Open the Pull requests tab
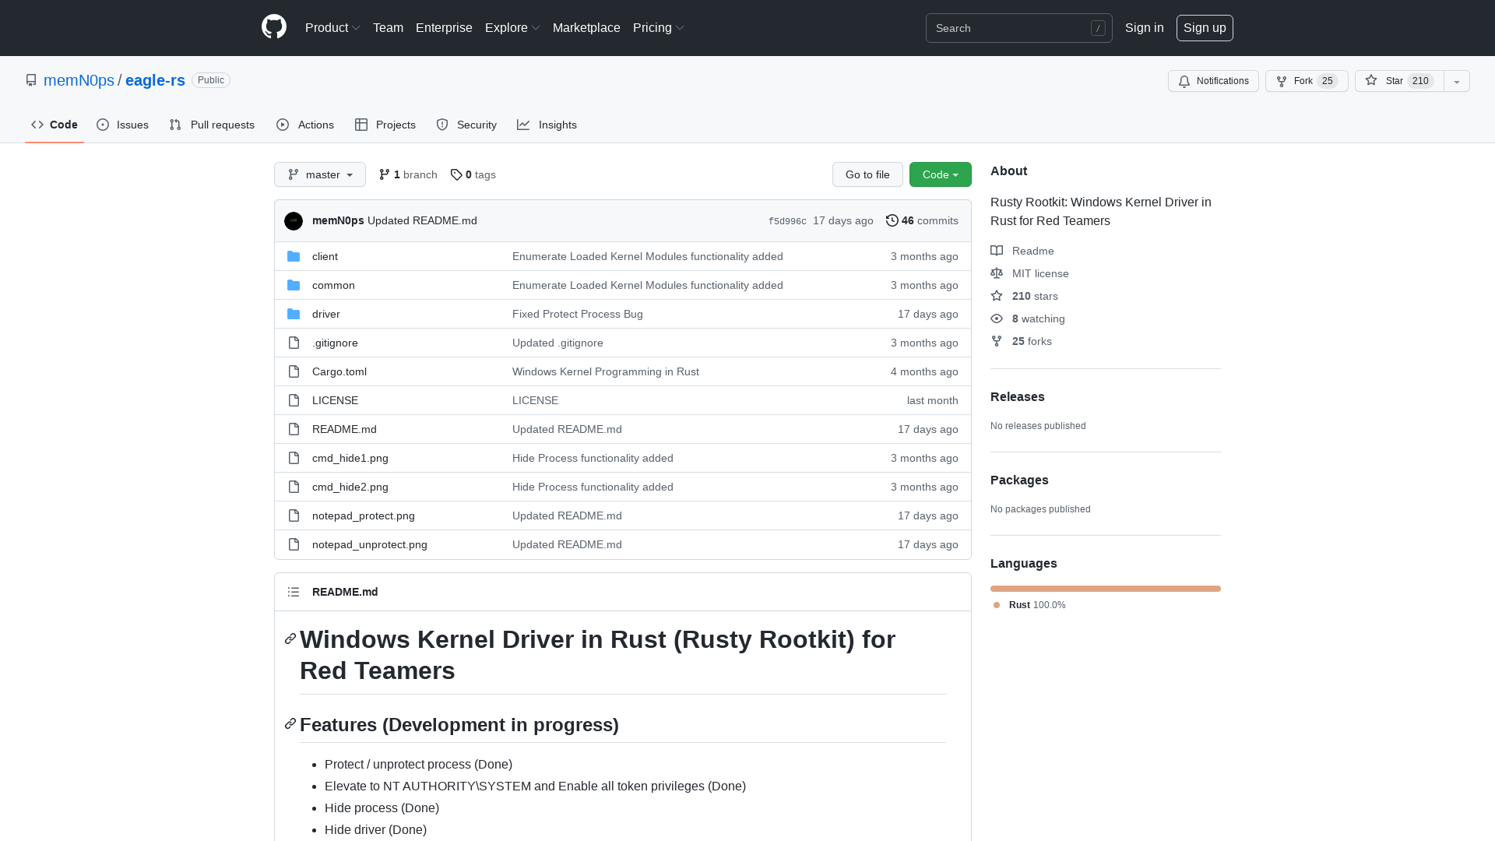Screen dimensions: 1495x841 click(212, 125)
